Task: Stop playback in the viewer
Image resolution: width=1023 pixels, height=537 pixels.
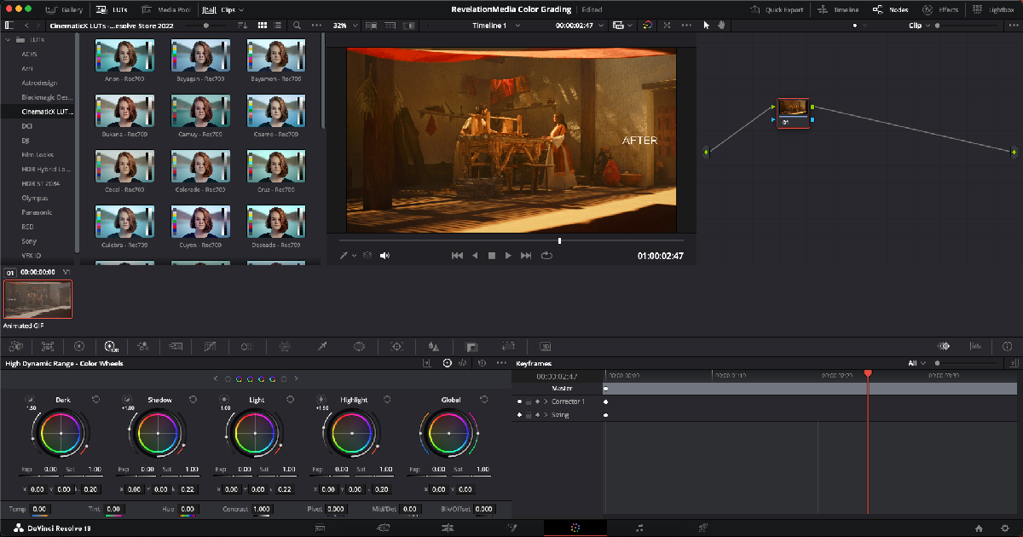Action: [x=491, y=255]
